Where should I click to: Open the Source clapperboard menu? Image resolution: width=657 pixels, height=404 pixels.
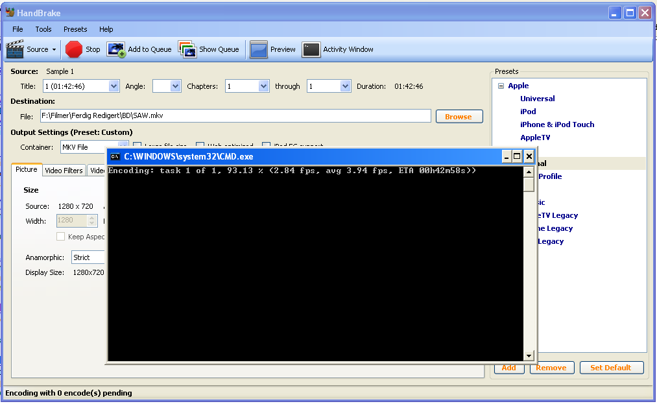tap(15, 49)
